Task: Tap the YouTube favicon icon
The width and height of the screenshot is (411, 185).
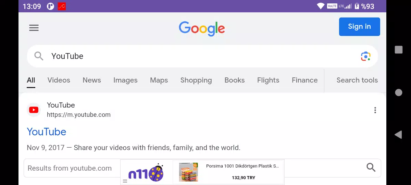Action: pos(34,110)
